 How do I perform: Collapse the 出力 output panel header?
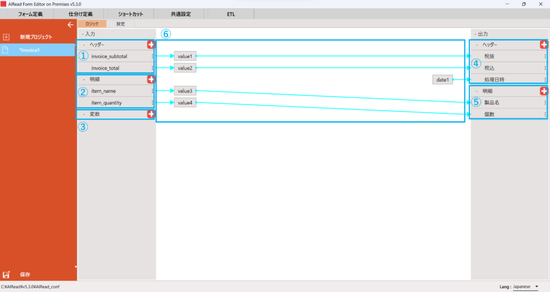pos(475,33)
